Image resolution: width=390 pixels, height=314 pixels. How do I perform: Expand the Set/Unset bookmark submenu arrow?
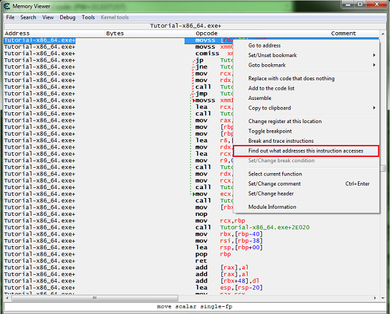(374, 55)
